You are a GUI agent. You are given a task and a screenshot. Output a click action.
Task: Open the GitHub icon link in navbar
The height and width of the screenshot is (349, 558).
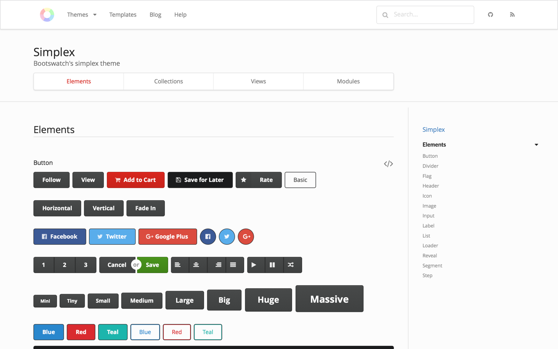pyautogui.click(x=490, y=15)
